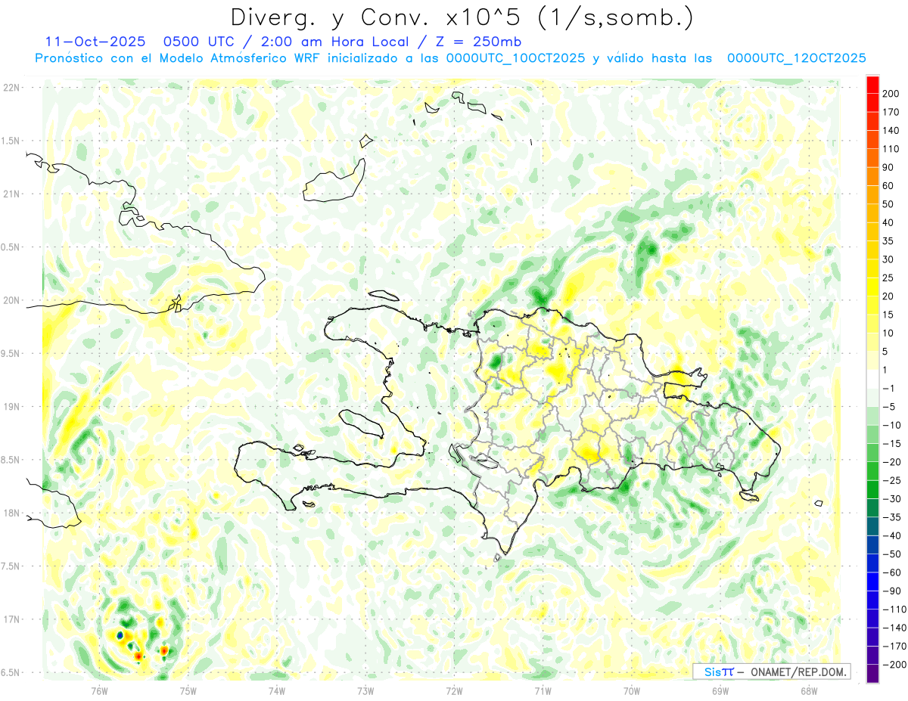Image resolution: width=908 pixels, height=701 pixels.
Task: Click the "-90" color scale value
Action: point(892,591)
